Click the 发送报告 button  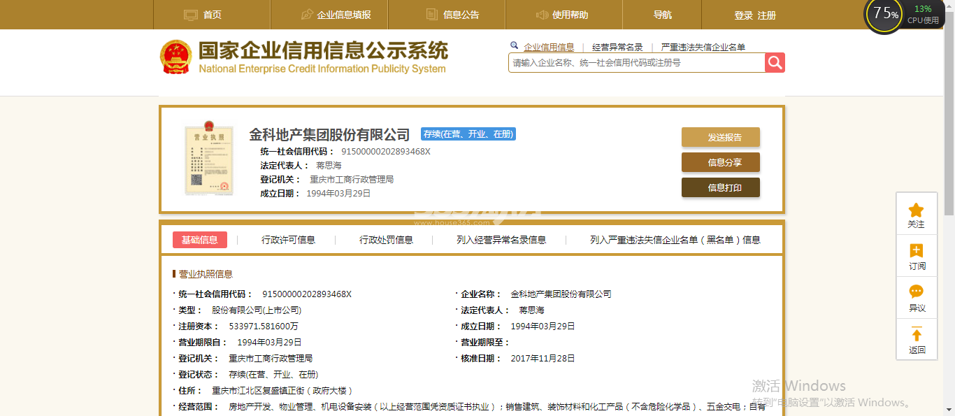coord(721,137)
